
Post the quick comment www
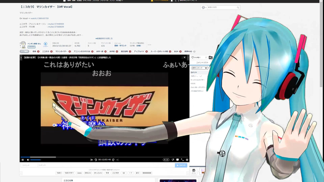tap(79, 173)
